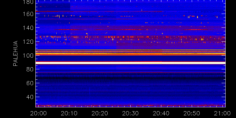
Task: Select the 80 frequency tick label
Action: 30,69
